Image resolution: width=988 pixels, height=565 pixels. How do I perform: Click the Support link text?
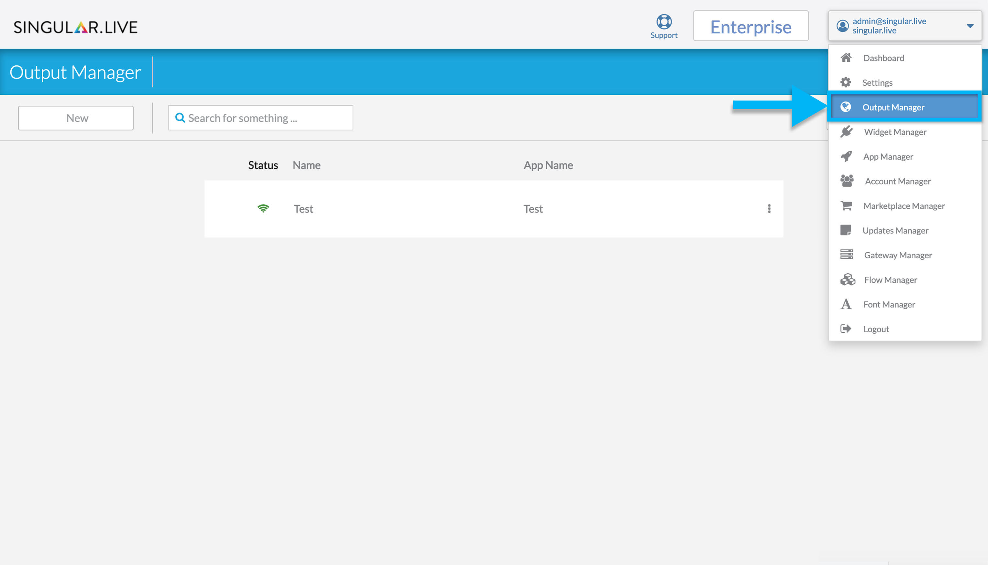pos(664,35)
